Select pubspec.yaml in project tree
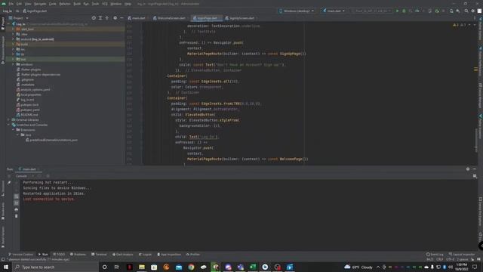 coord(30,110)
